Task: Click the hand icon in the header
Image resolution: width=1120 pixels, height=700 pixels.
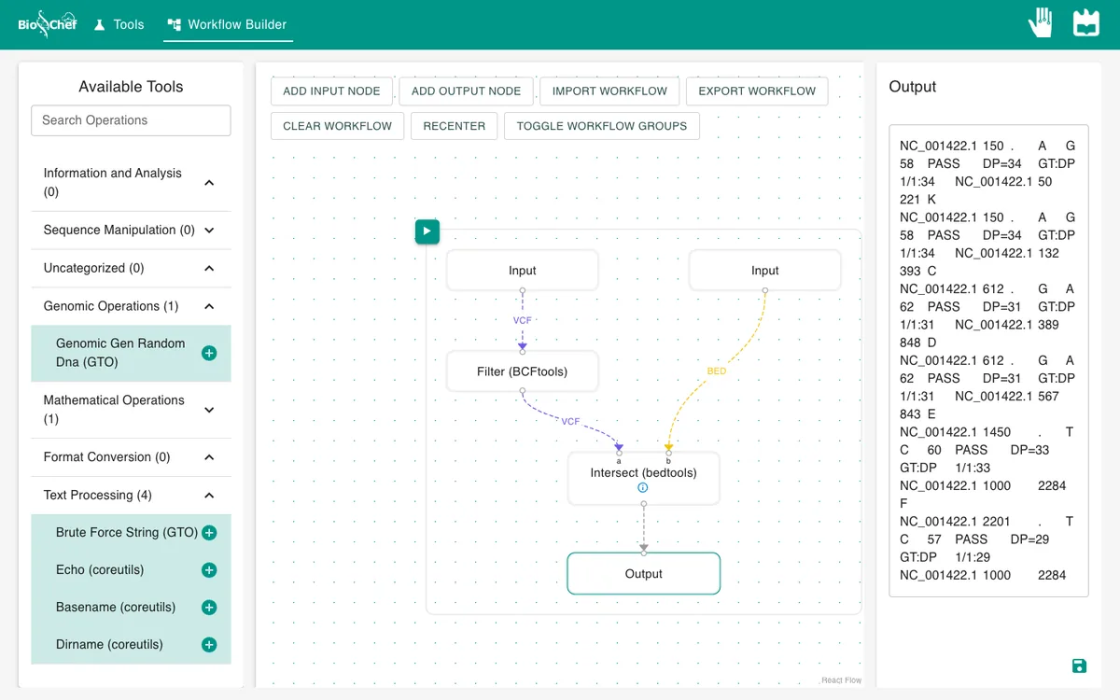Action: coord(1041,23)
